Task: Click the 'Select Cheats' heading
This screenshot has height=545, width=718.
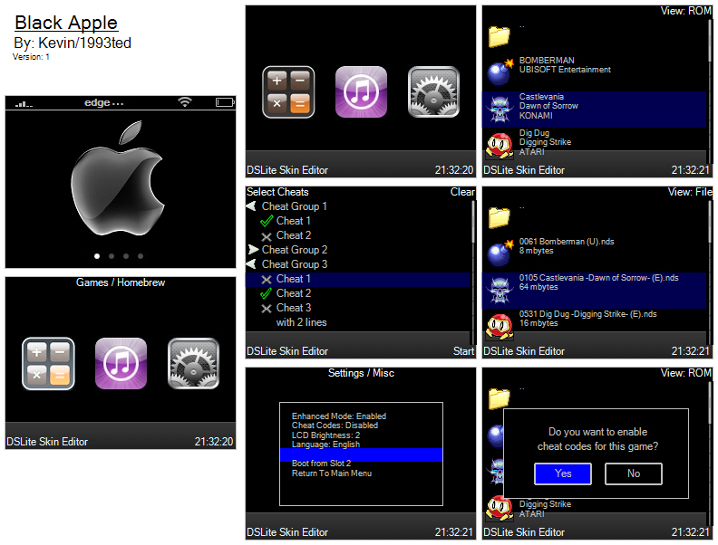Action: pyautogui.click(x=277, y=192)
